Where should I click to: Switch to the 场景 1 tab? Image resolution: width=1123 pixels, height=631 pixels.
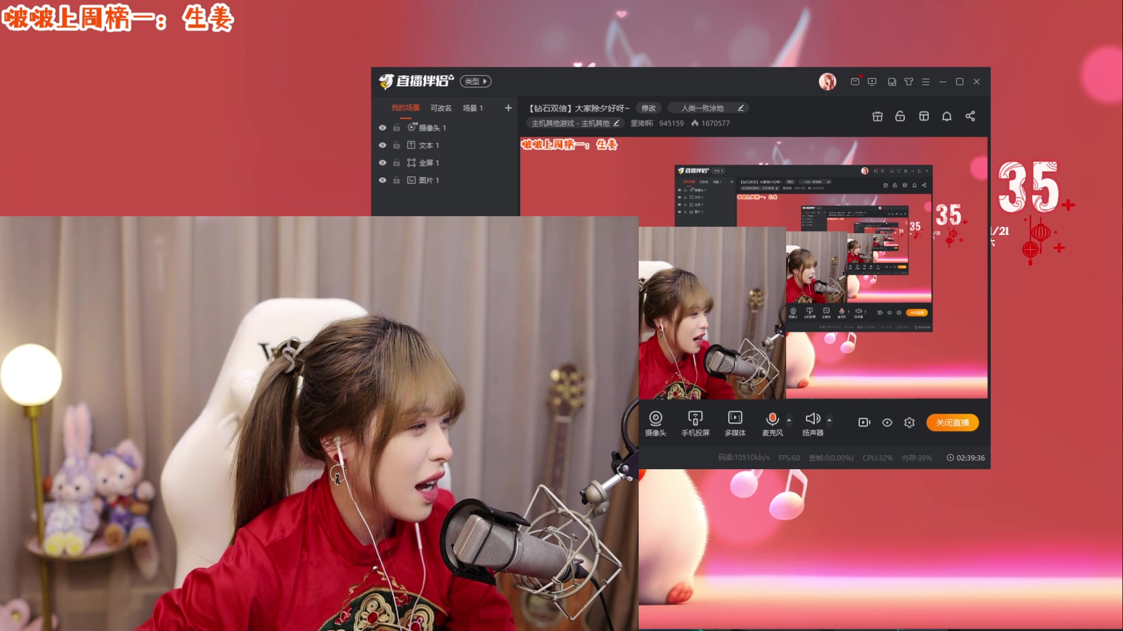[x=473, y=108]
